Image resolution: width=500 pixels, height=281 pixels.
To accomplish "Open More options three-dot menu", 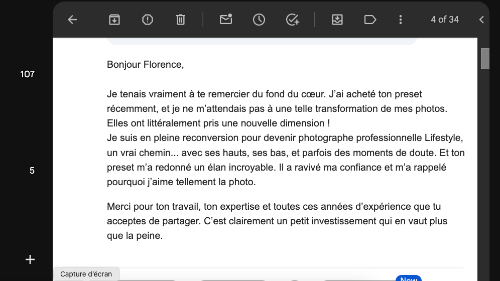I will (401, 20).
